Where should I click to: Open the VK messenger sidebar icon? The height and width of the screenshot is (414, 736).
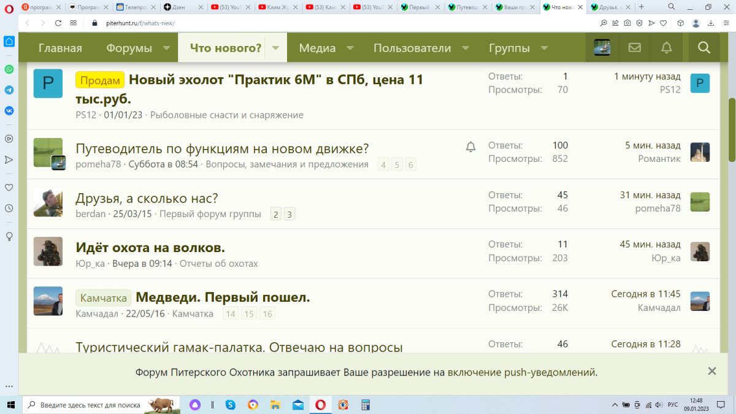[9, 110]
